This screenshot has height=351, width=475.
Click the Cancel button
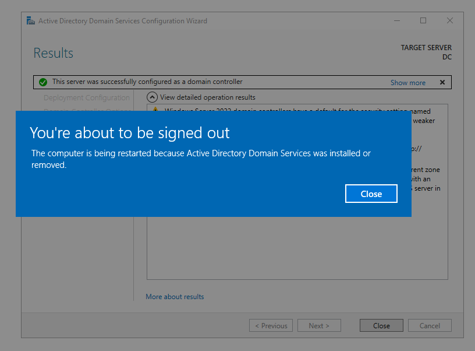pos(430,326)
